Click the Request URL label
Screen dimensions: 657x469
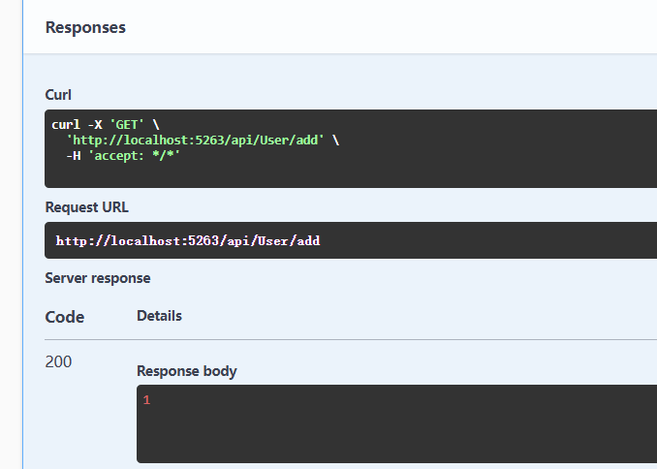click(x=87, y=207)
